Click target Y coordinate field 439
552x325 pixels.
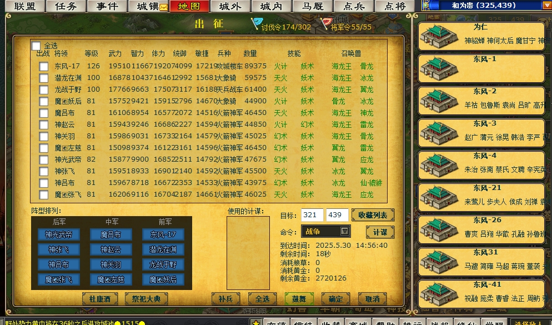tap(337, 215)
